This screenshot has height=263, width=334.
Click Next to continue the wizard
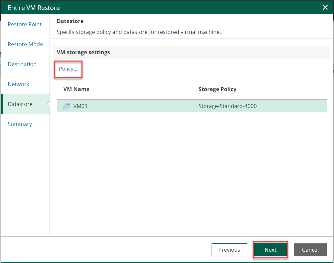(x=270, y=250)
